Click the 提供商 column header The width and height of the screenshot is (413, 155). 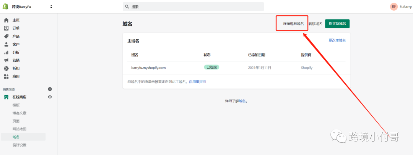[306, 55]
